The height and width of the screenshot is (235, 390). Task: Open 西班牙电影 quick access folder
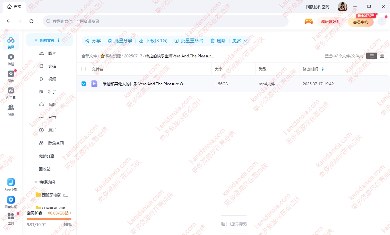pos(52,195)
